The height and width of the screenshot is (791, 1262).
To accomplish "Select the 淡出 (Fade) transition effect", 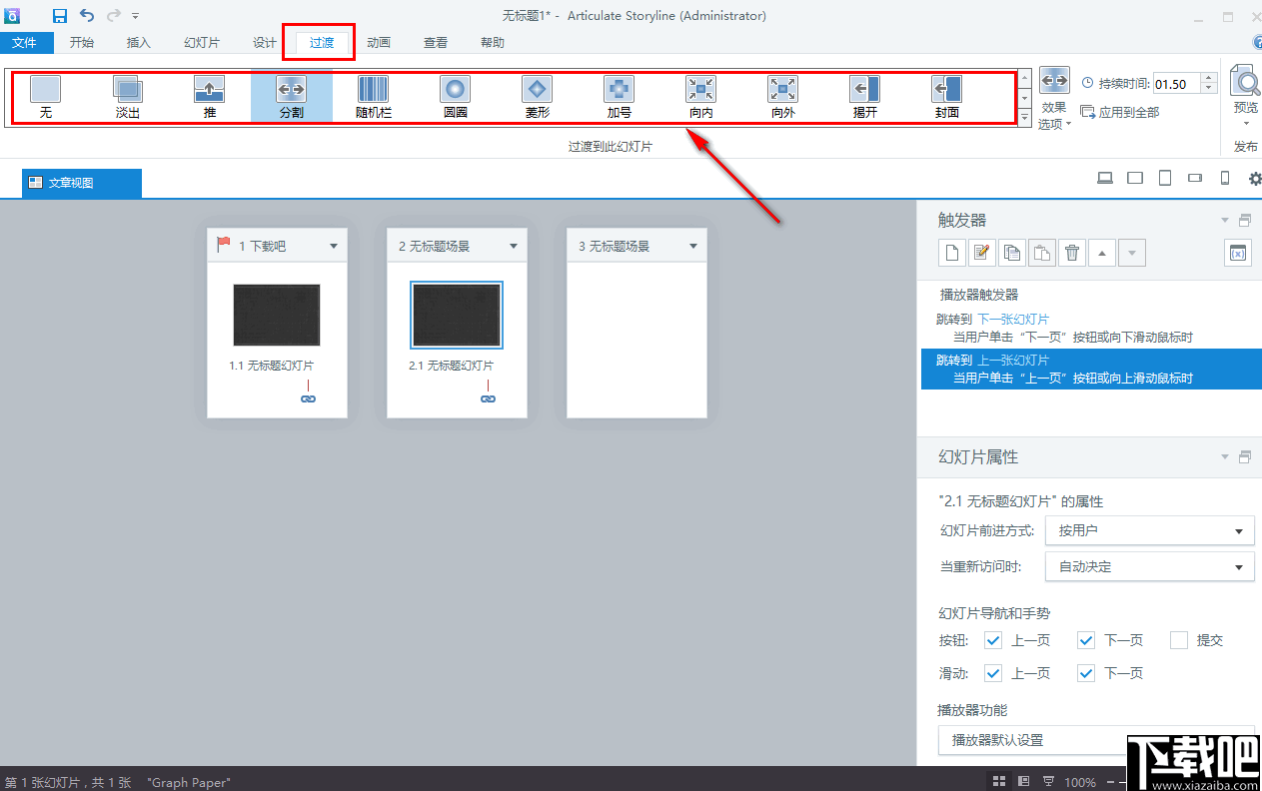I will pos(127,95).
